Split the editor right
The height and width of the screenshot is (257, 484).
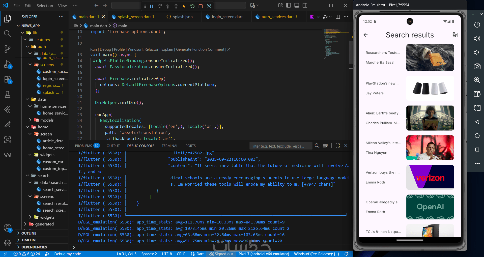338,17
